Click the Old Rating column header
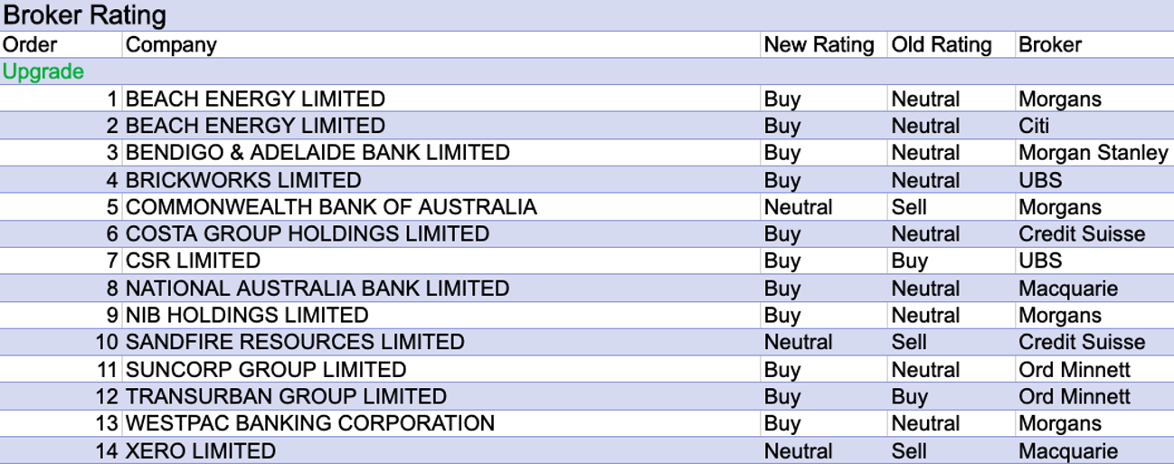This screenshot has width=1174, height=464. click(942, 44)
